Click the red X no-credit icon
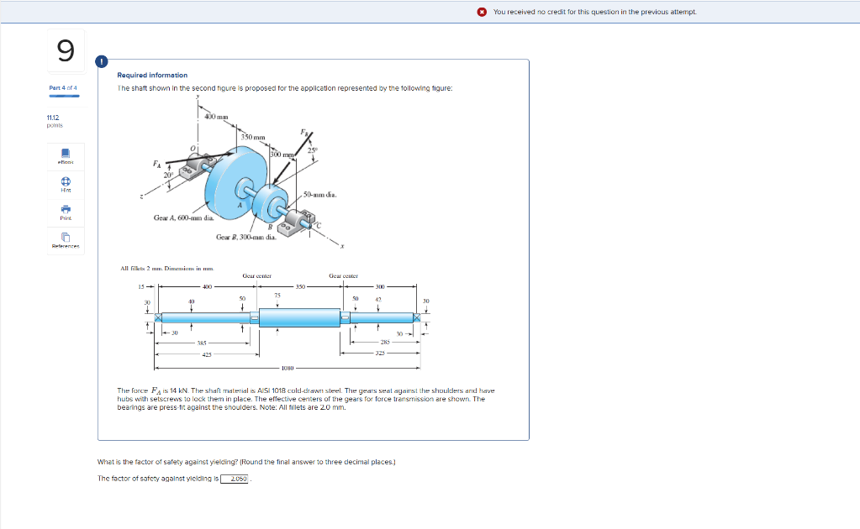 coord(482,12)
